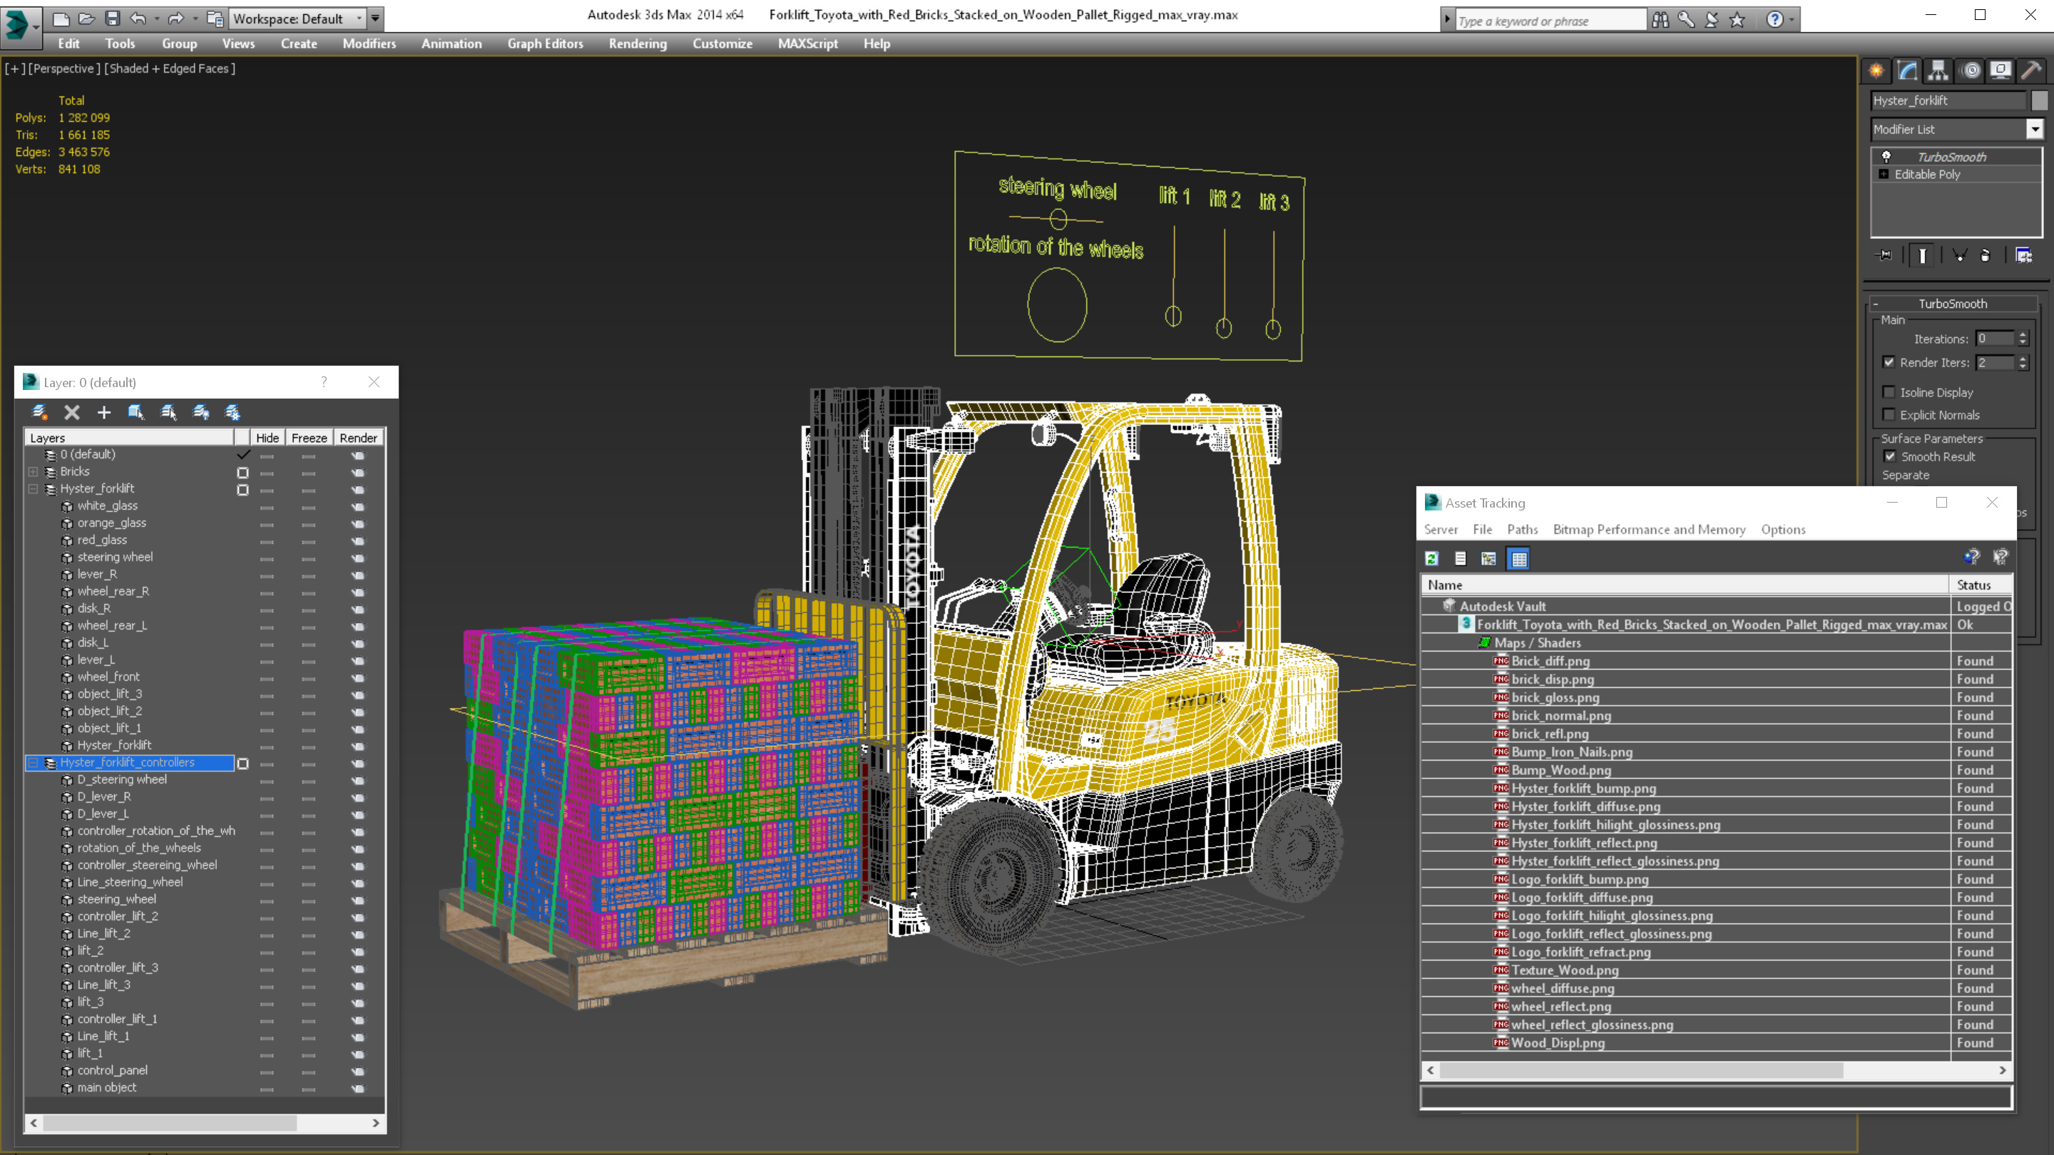Open the Rendering menu
Image resolution: width=2054 pixels, height=1155 pixels.
click(x=638, y=43)
